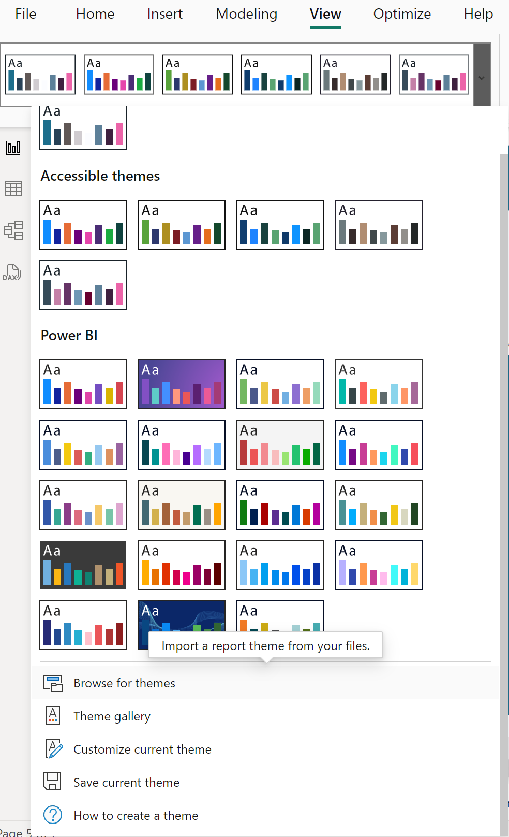Choose the first Accessible theme

[83, 224]
